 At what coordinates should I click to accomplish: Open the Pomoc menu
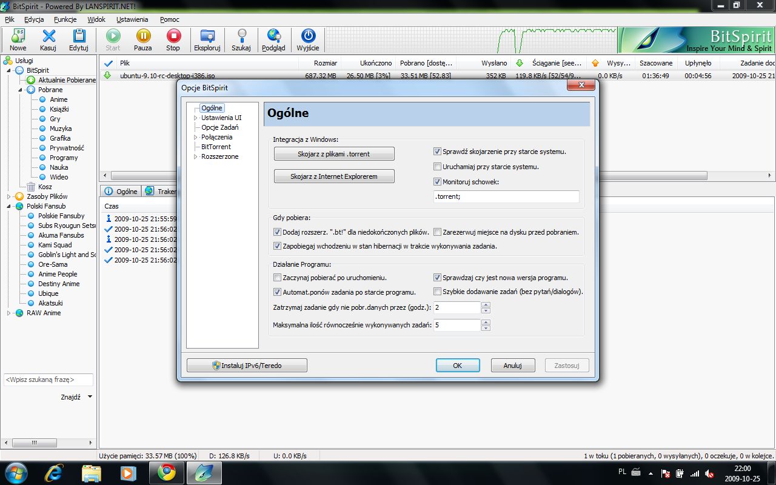170,19
